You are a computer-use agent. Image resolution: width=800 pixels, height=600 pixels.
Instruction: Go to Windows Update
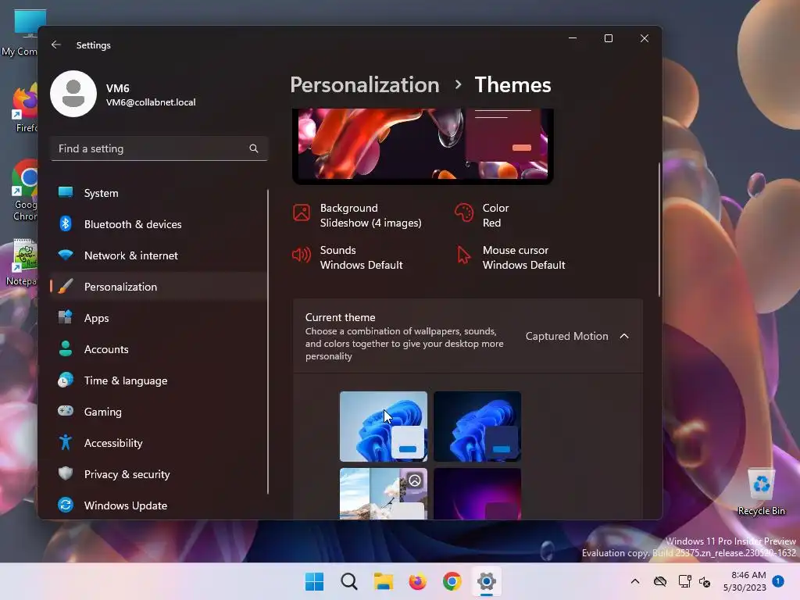(158, 505)
